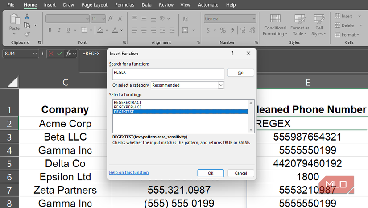The width and height of the screenshot is (368, 208).
Task: Open Cell Styles dropdown
Action: pos(319,25)
